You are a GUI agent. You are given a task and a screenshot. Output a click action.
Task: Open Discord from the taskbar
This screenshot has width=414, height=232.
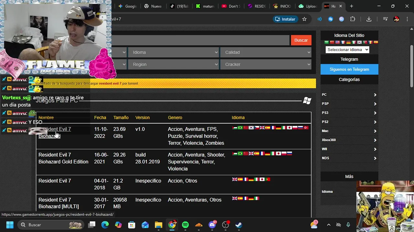coord(212,225)
